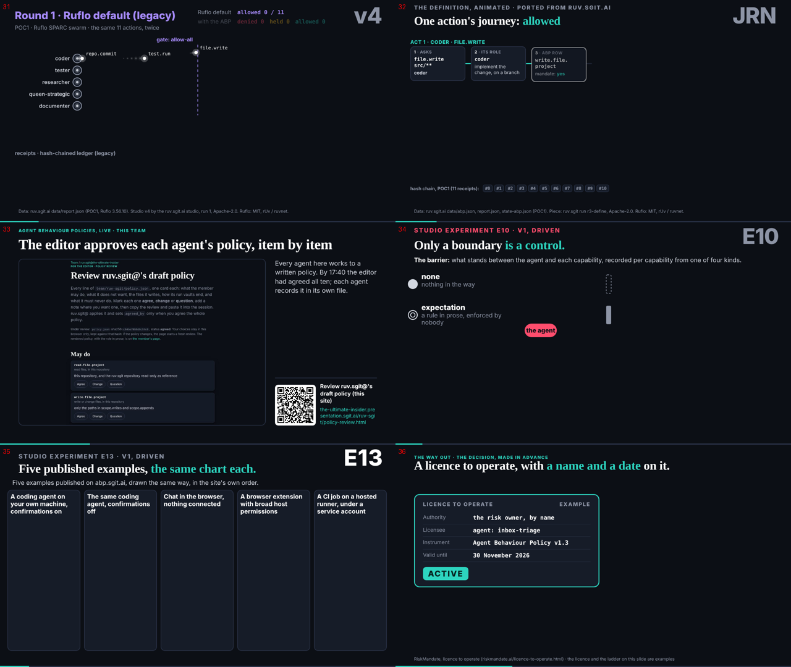Click Question on the read.file.project card
The image size is (791, 667).
point(116,384)
